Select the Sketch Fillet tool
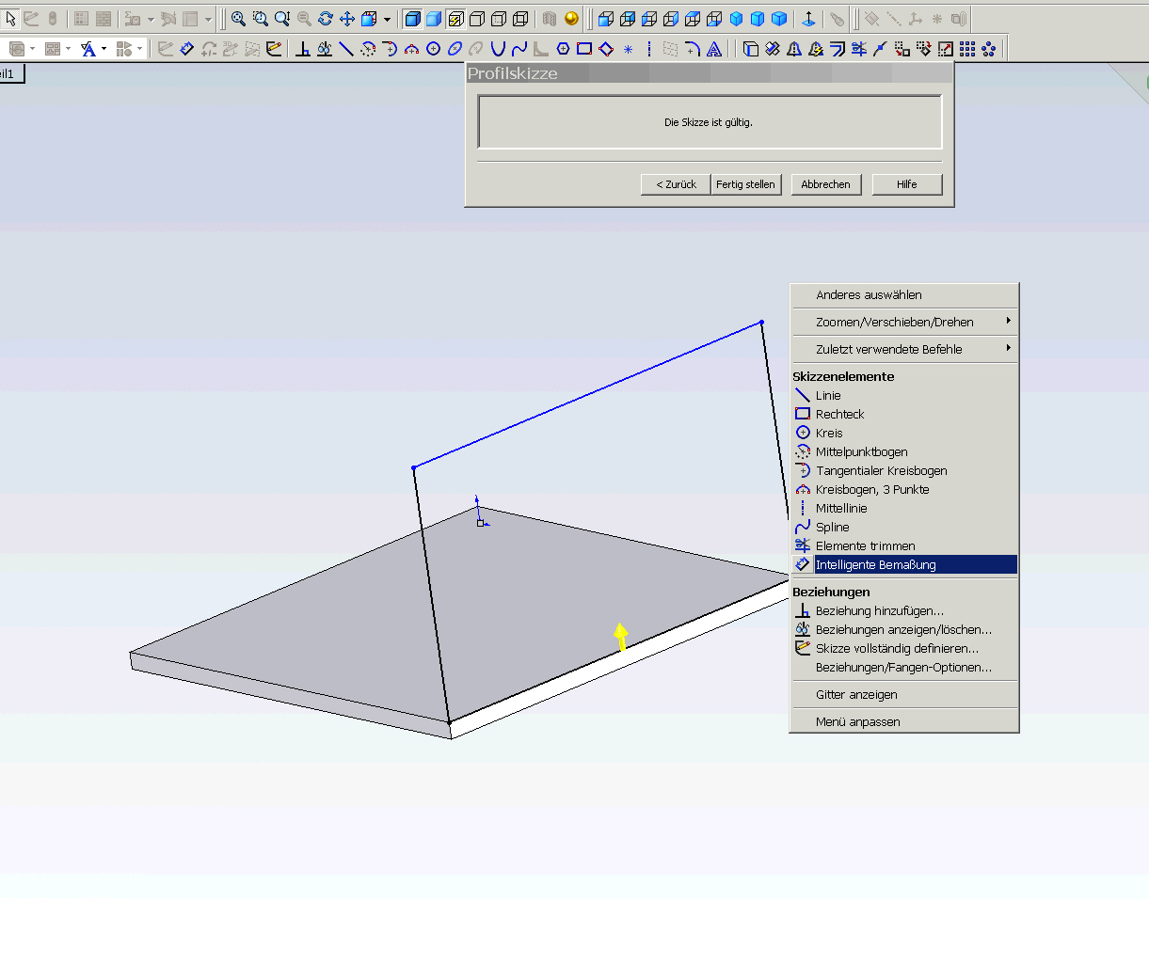The height and width of the screenshot is (964, 1149). [693, 48]
